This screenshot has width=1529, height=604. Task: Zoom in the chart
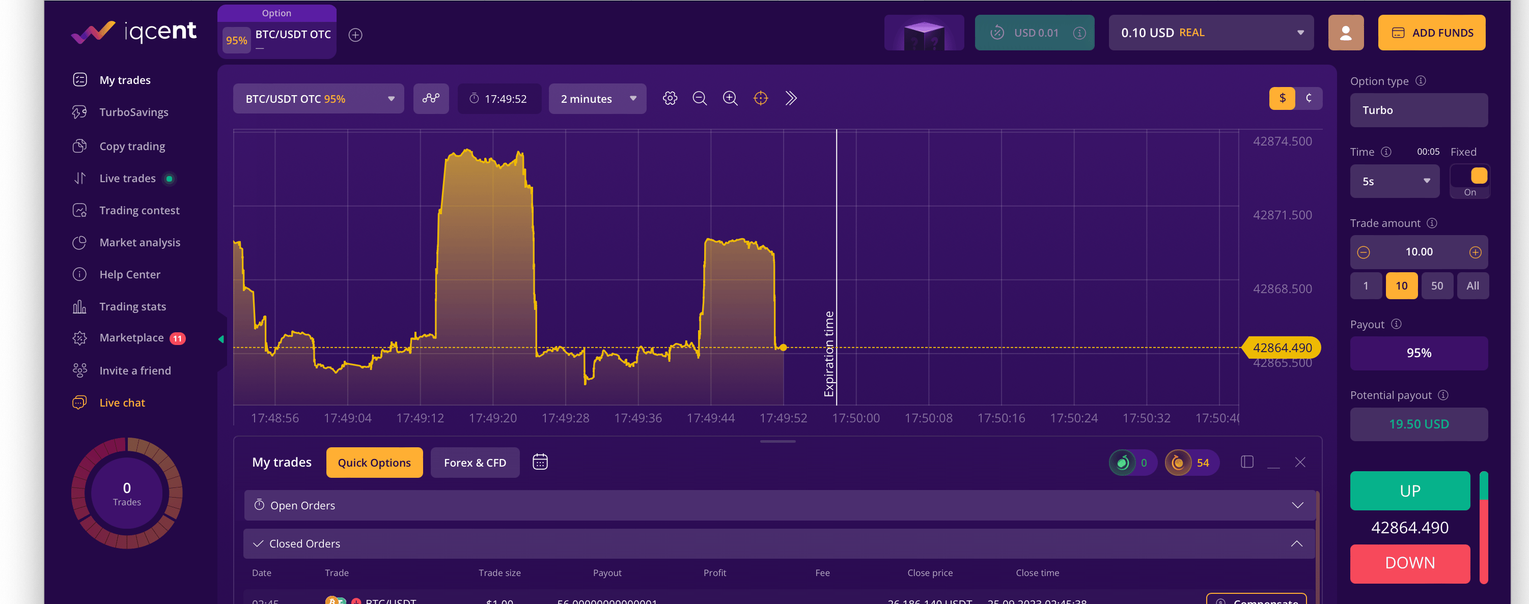click(730, 99)
